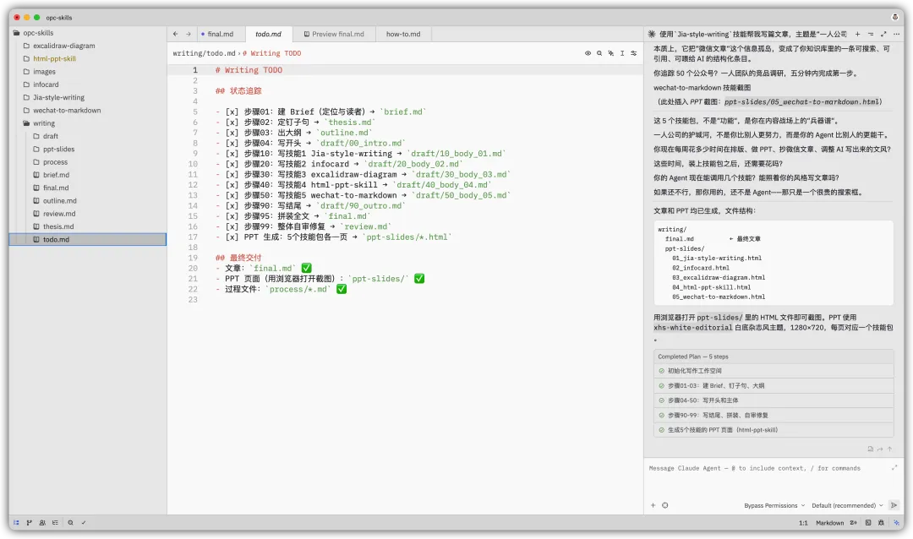
Task: Open the git panel in status bar
Action: tap(29, 523)
